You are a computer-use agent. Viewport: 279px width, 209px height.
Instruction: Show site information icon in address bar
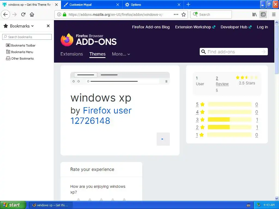pyautogui.click(x=59, y=14)
